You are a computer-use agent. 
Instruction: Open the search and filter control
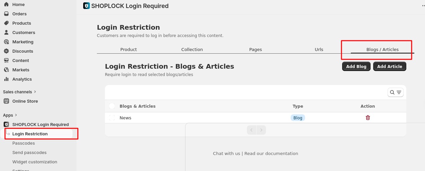[395, 92]
